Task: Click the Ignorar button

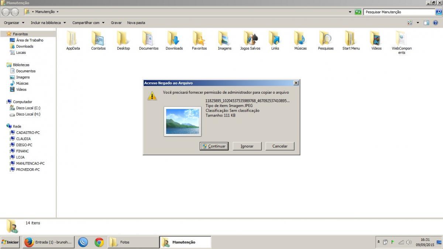Action: 247,146
